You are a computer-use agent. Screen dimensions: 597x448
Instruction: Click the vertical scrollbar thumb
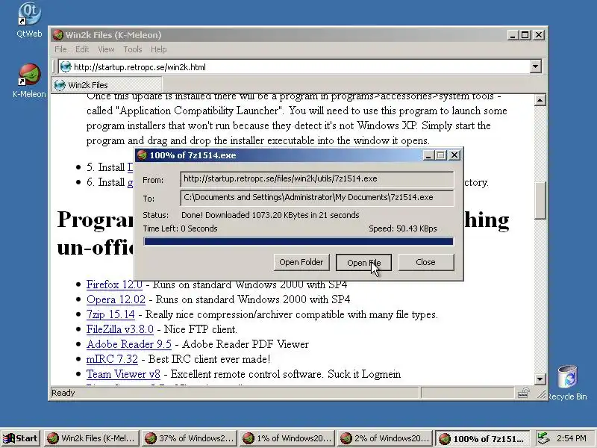540,200
